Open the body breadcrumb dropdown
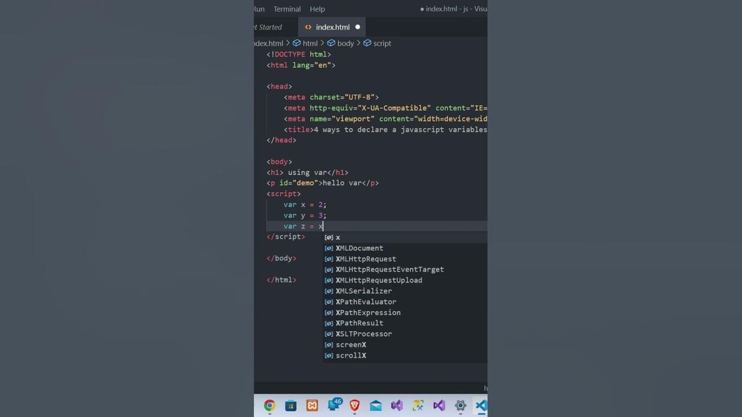The height and width of the screenshot is (417, 742). coord(345,43)
